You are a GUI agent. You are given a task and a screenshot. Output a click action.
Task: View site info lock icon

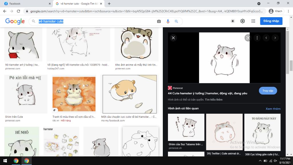pos(27,11)
